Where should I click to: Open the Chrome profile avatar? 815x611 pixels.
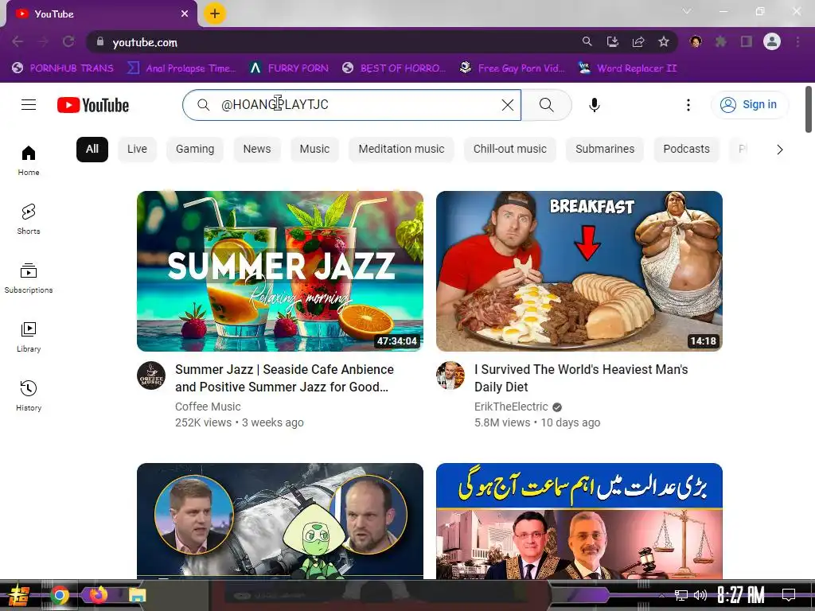[x=772, y=41]
